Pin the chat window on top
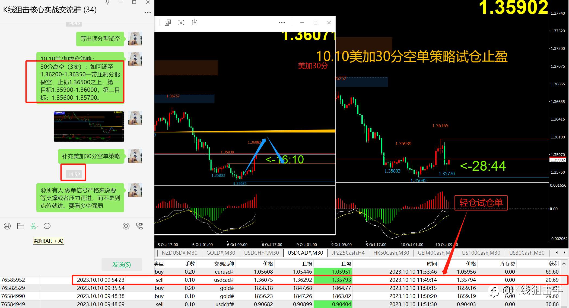The height and width of the screenshot is (308, 569). (107, 2)
